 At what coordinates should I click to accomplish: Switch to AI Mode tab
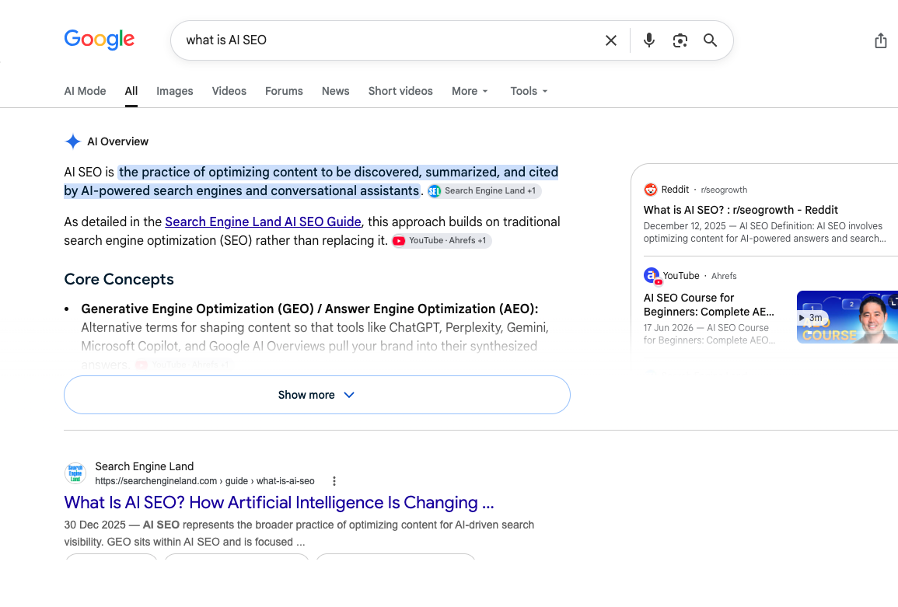tap(85, 91)
